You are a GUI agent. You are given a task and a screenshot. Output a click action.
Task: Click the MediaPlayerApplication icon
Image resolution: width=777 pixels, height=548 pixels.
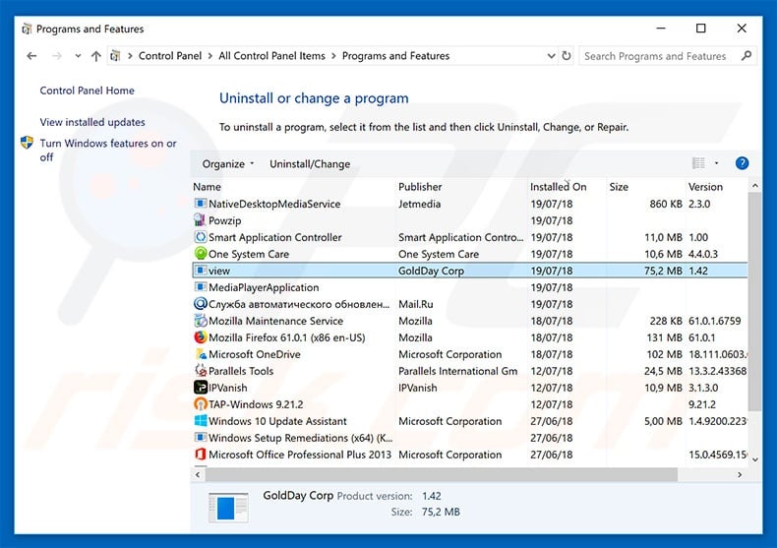tap(201, 287)
